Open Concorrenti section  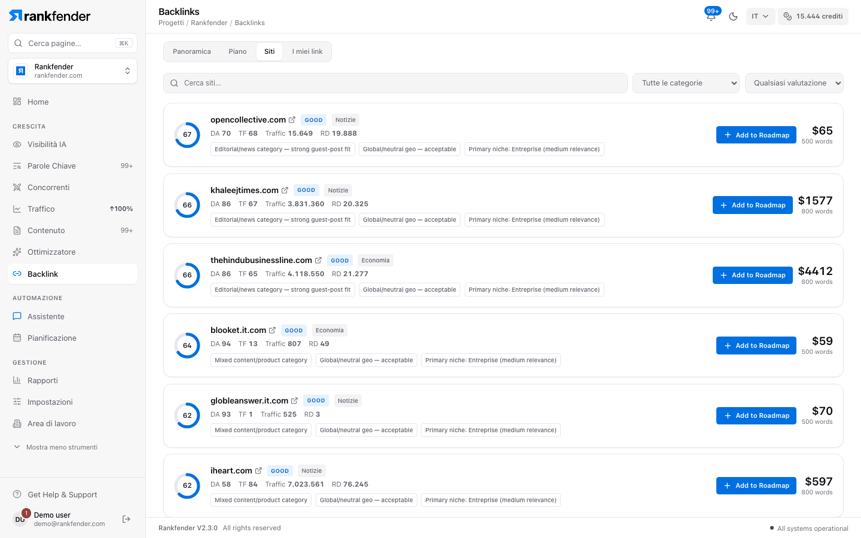coord(72,187)
